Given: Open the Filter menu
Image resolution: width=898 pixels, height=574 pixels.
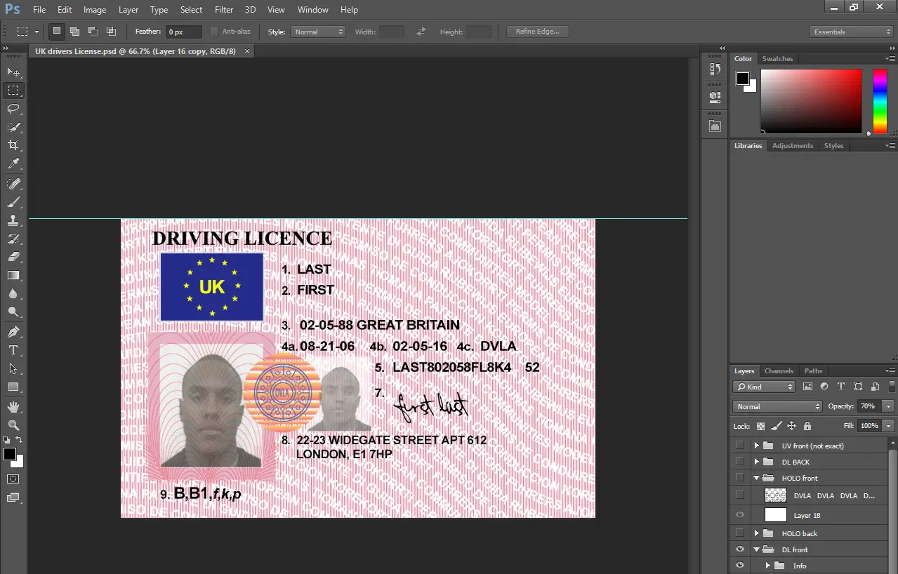Looking at the screenshot, I should click(x=223, y=9).
